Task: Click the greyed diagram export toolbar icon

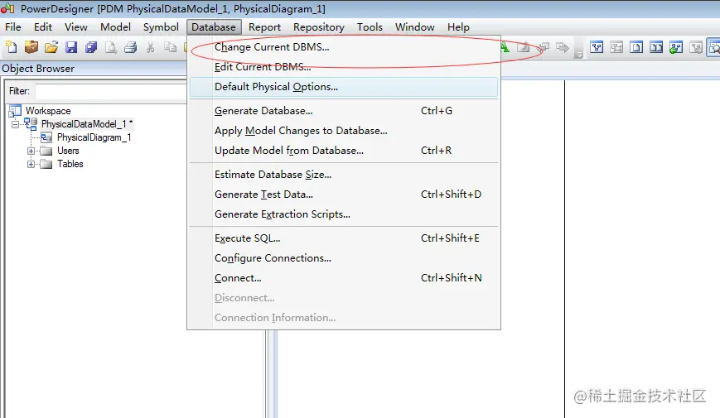Action: [x=696, y=47]
